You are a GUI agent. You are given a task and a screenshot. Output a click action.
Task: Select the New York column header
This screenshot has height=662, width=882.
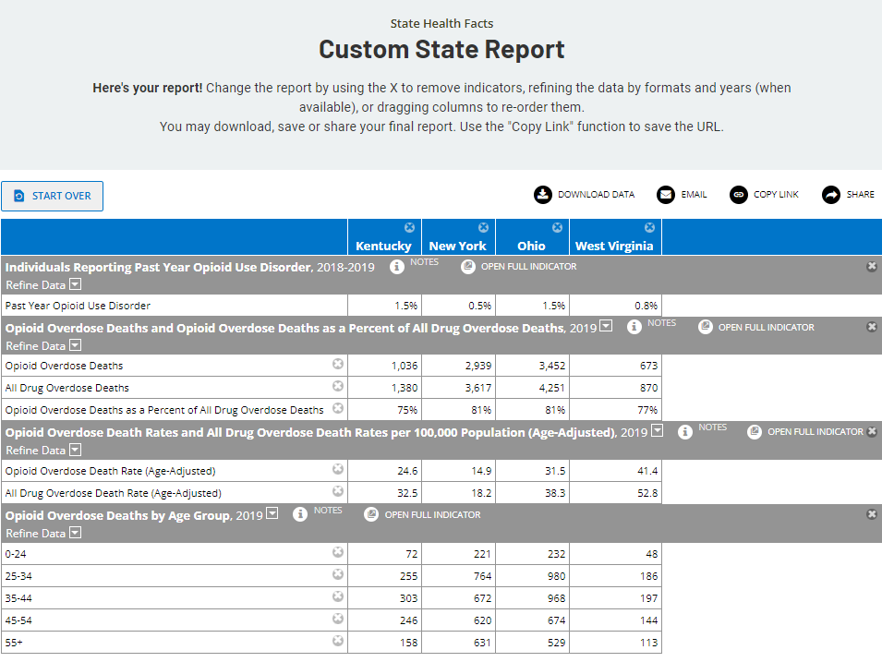pyautogui.click(x=458, y=246)
